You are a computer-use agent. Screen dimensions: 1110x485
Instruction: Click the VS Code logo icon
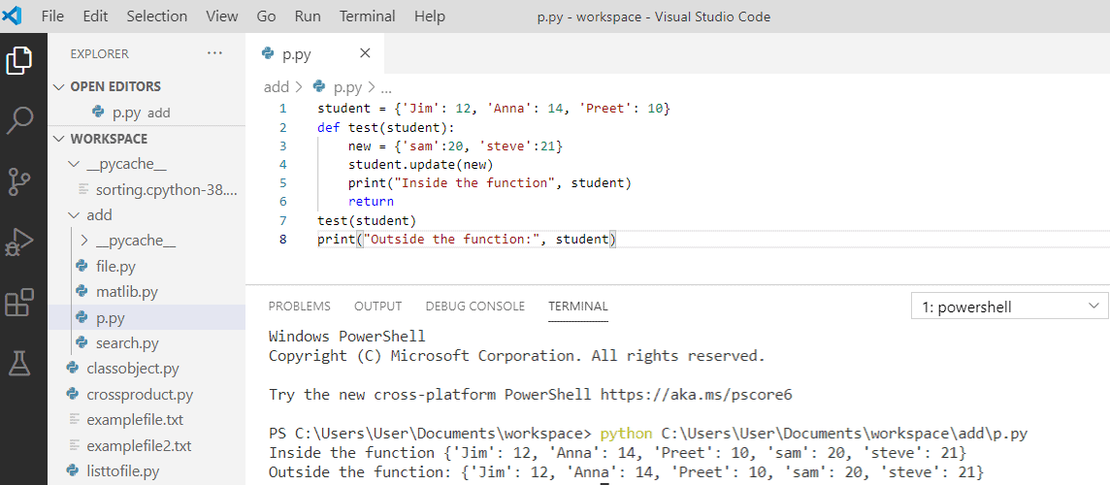tap(12, 16)
